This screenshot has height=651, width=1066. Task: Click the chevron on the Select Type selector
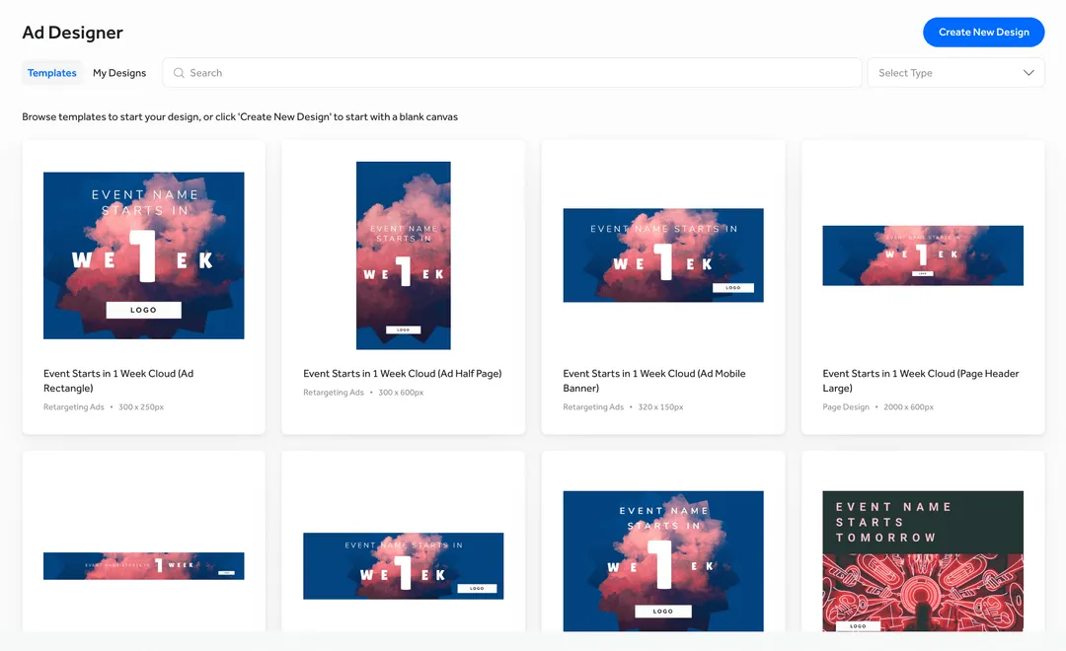pos(1028,72)
